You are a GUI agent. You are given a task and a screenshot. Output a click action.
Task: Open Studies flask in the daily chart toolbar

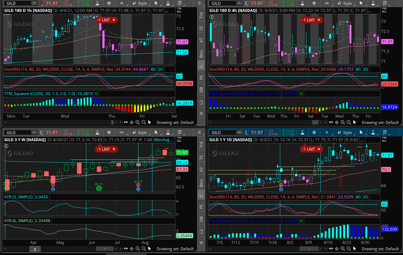point(302,132)
